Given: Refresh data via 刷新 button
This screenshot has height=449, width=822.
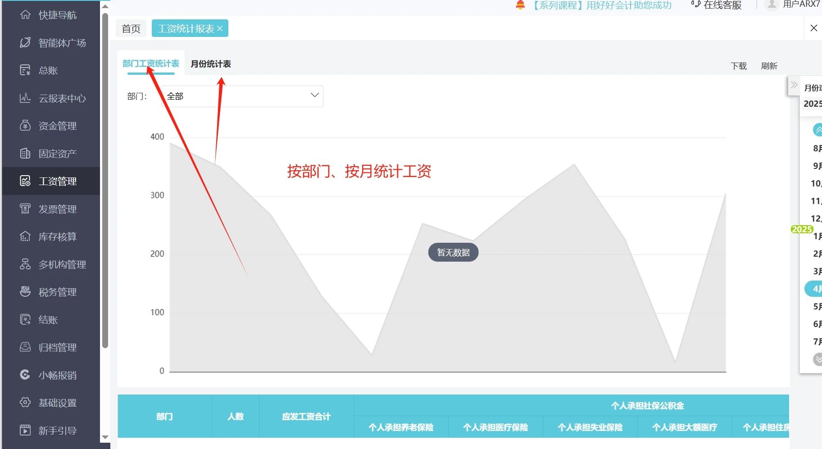Looking at the screenshot, I should [x=770, y=66].
